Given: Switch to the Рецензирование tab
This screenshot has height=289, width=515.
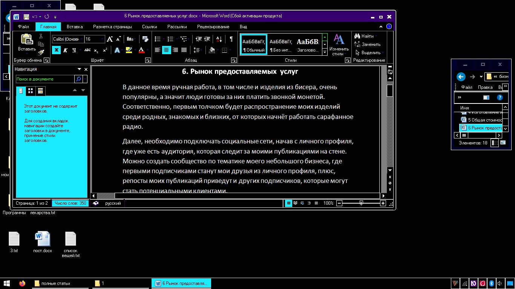Looking at the screenshot, I should tap(213, 27).
